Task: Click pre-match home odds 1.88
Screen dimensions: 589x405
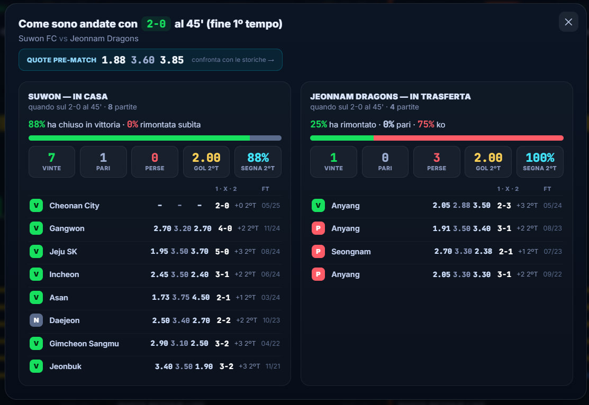Action: click(113, 60)
